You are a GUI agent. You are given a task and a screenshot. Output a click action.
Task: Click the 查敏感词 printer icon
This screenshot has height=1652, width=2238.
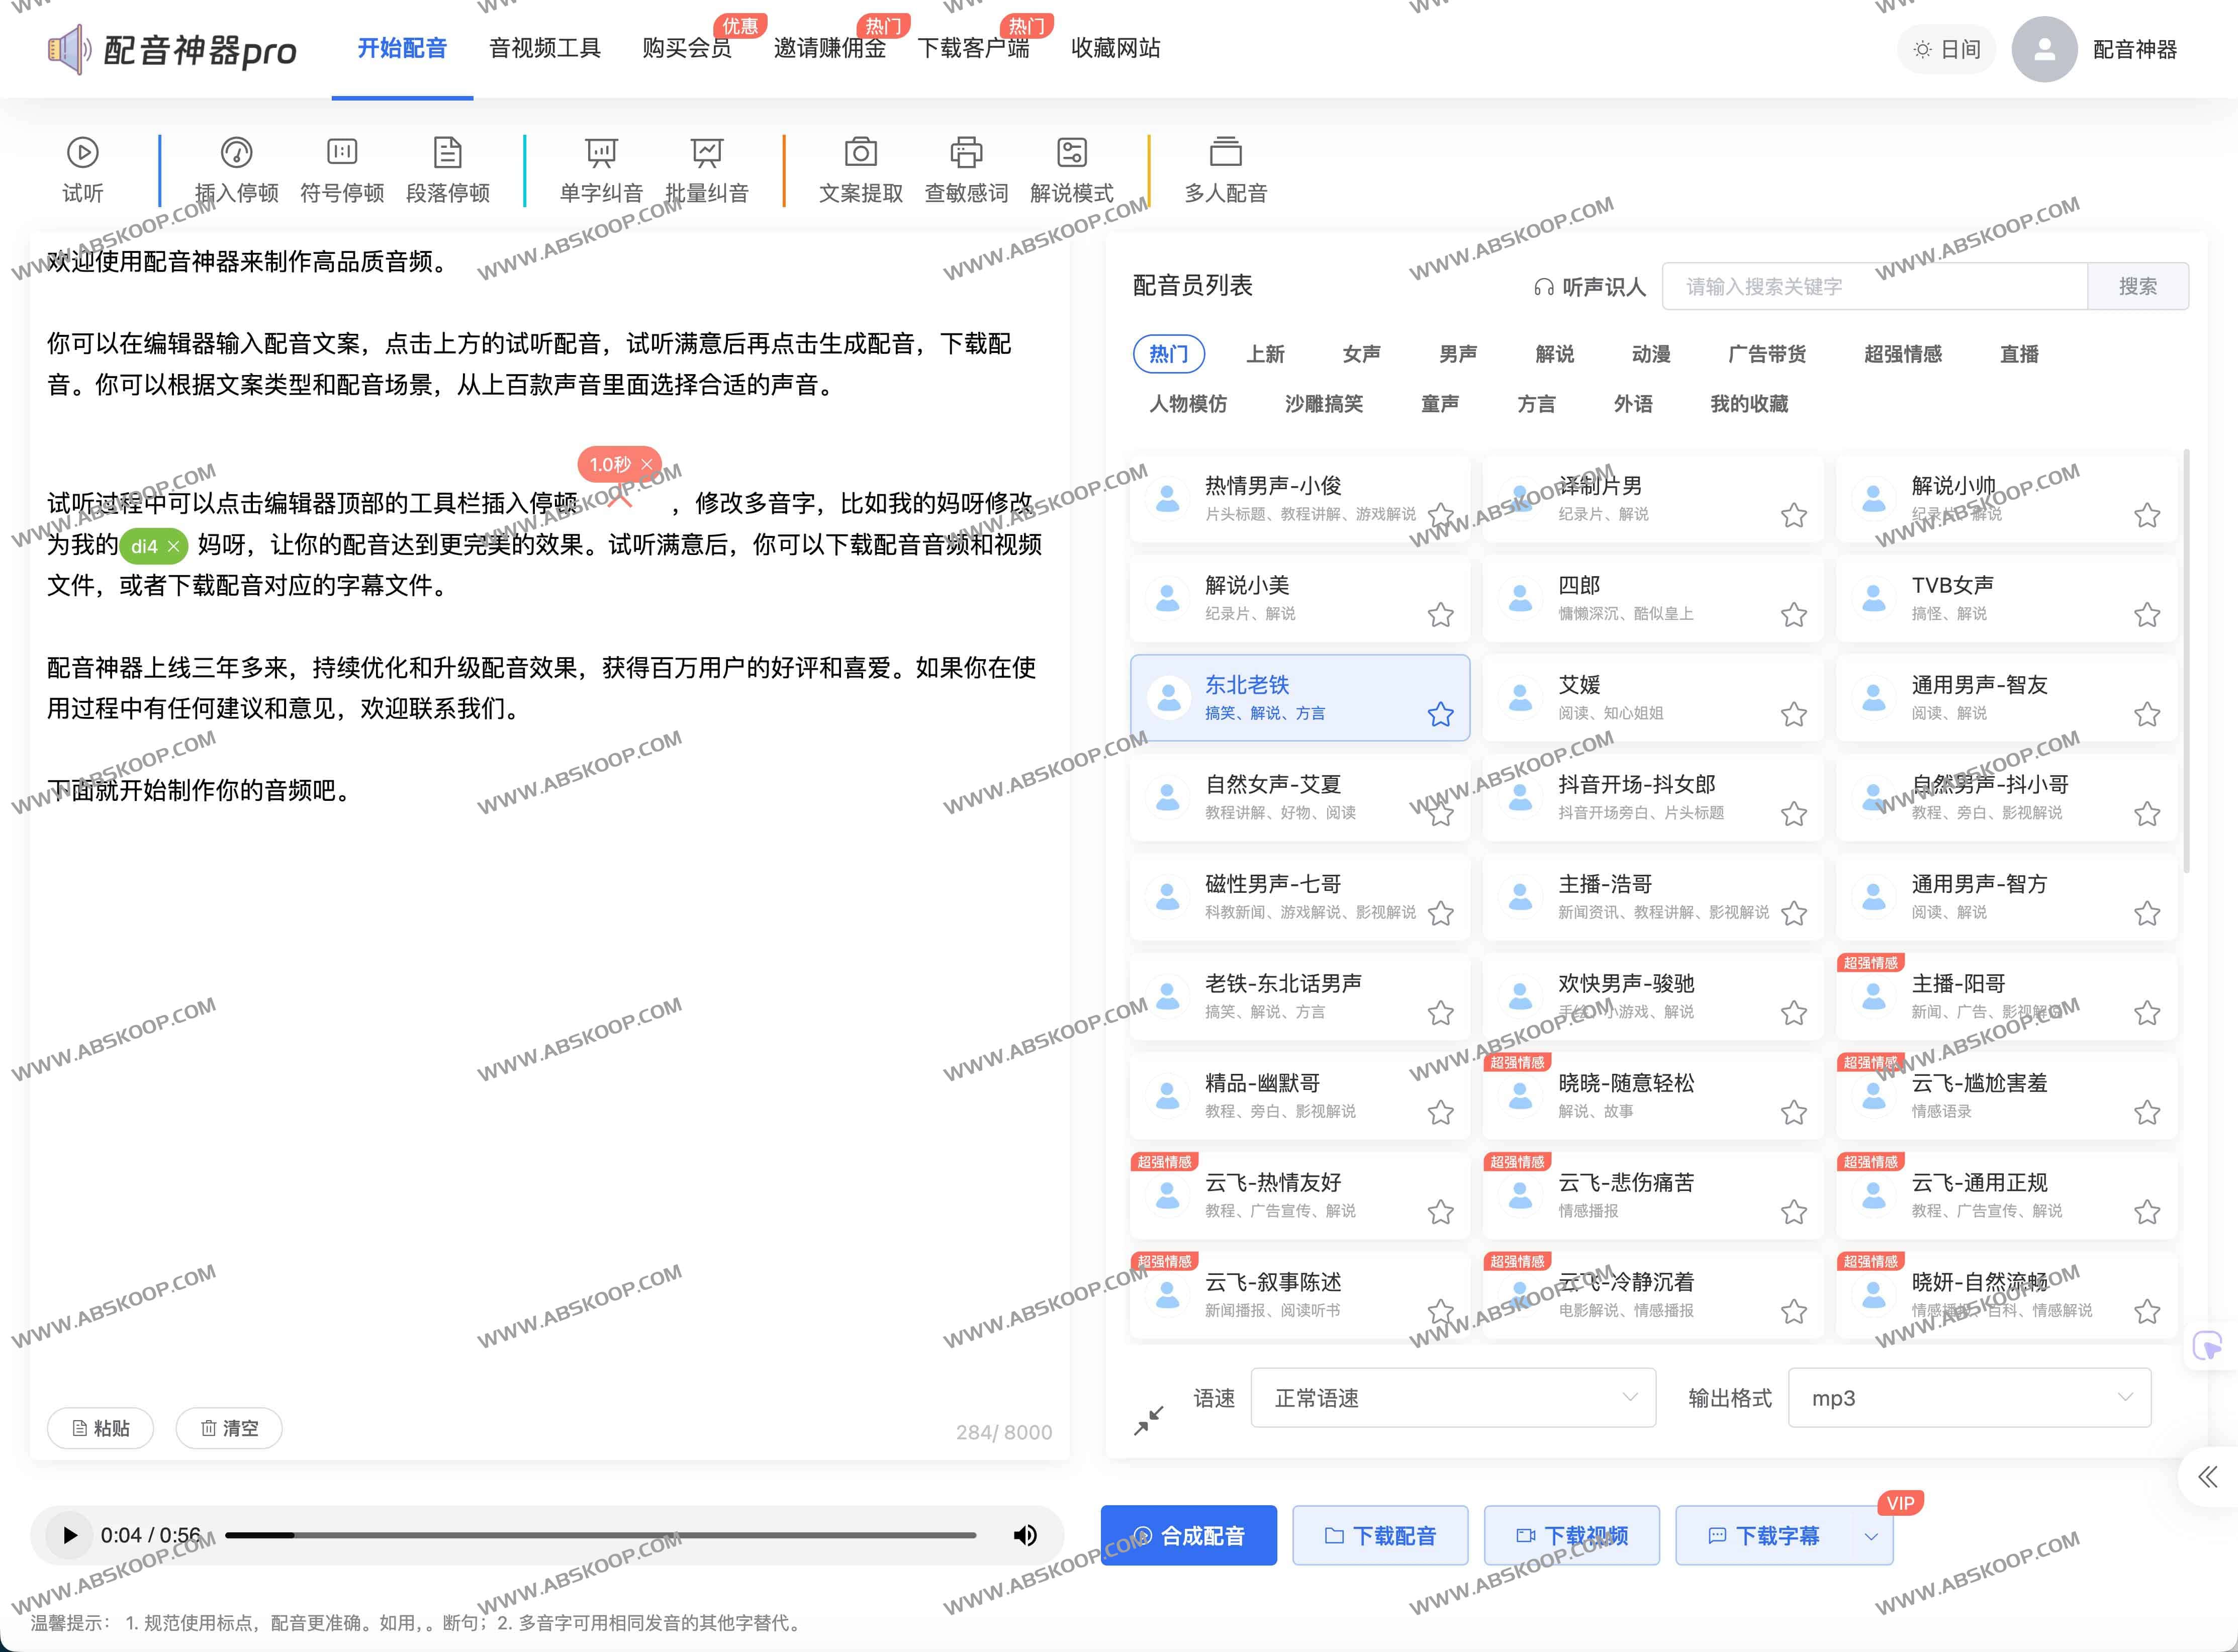(965, 153)
